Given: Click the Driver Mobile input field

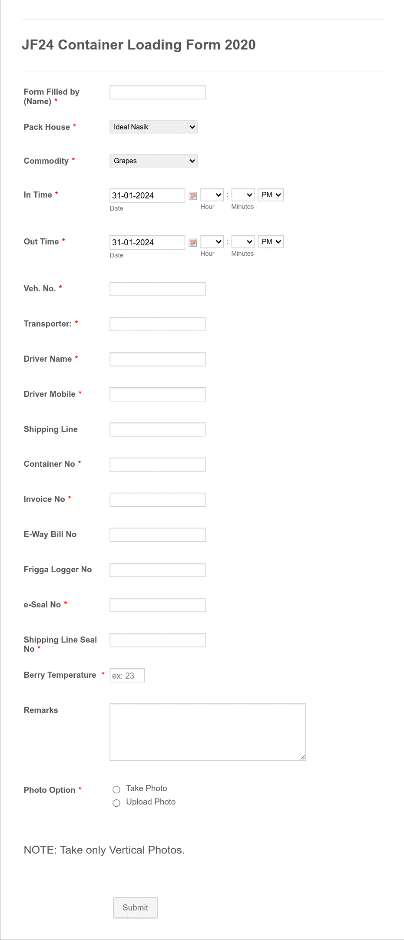Looking at the screenshot, I should point(158,394).
